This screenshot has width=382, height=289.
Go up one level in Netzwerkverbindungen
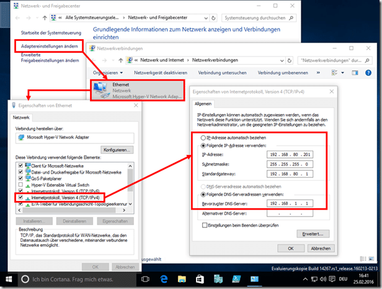pyautogui.click(x=120, y=60)
